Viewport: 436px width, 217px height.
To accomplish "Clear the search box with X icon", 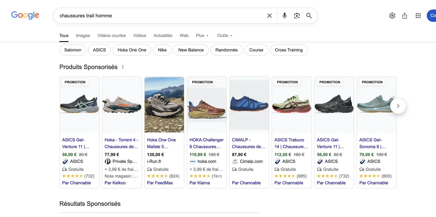I will (x=270, y=16).
